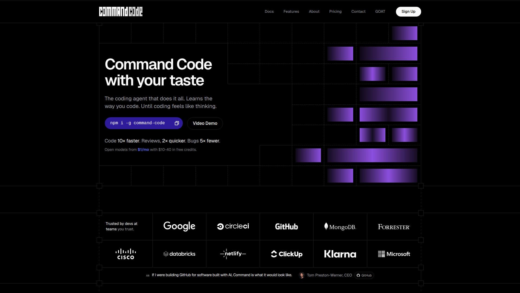Click the Sign Up button
The width and height of the screenshot is (520, 293).
408,11
